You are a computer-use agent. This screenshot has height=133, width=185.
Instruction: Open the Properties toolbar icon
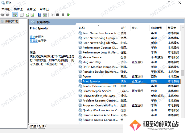pyautogui.click(x=22, y=15)
